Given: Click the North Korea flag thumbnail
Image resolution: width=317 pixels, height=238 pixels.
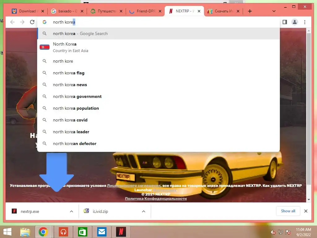Looking at the screenshot, I should 45,47.
